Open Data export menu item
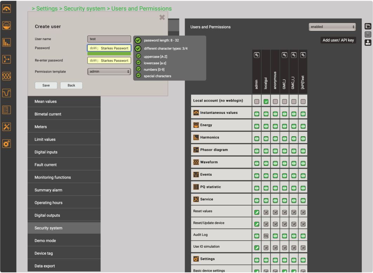The image size is (373, 273). [x=64, y=266]
